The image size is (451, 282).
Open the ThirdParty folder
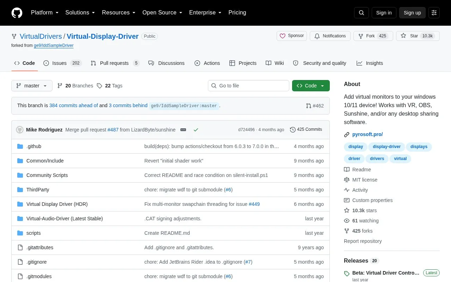pyautogui.click(x=38, y=190)
